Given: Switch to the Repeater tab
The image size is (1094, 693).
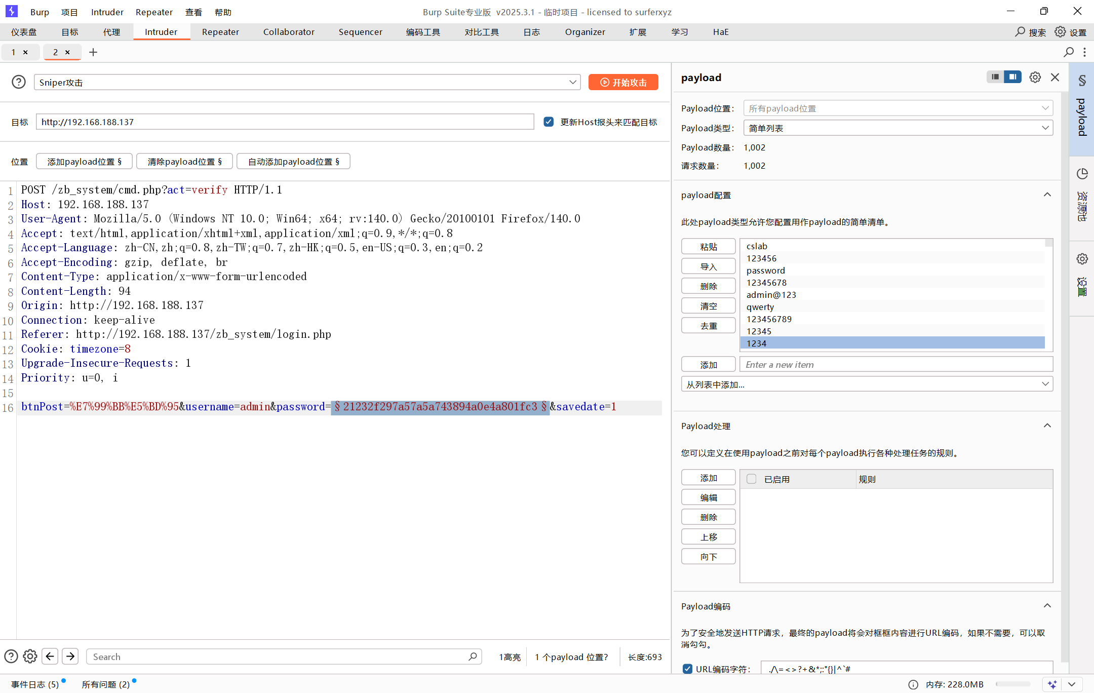Looking at the screenshot, I should 220,32.
